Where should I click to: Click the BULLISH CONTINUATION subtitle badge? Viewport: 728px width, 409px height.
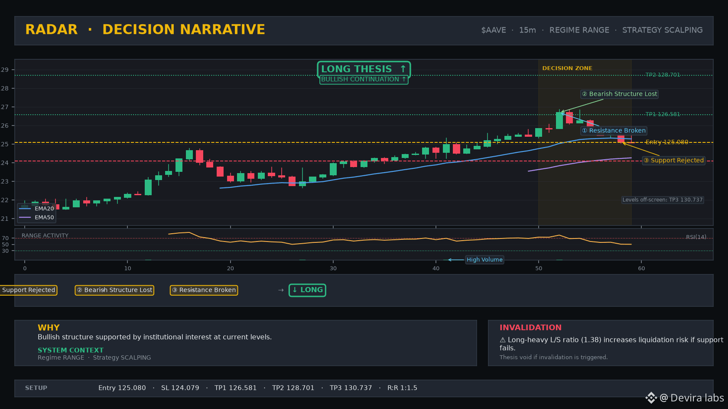364,80
